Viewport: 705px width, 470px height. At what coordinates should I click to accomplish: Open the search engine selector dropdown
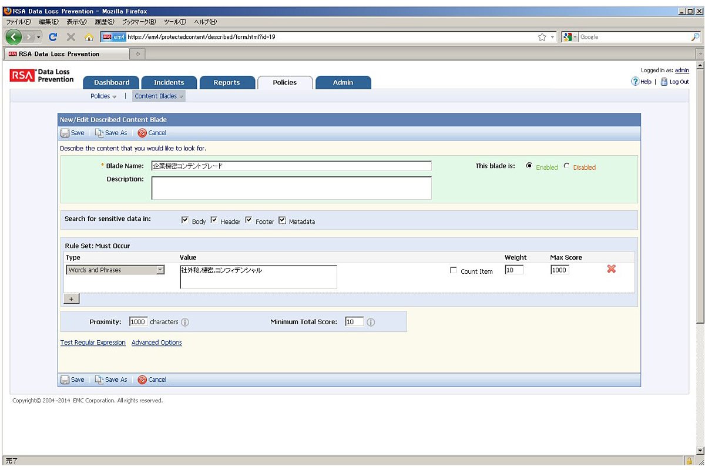point(576,37)
